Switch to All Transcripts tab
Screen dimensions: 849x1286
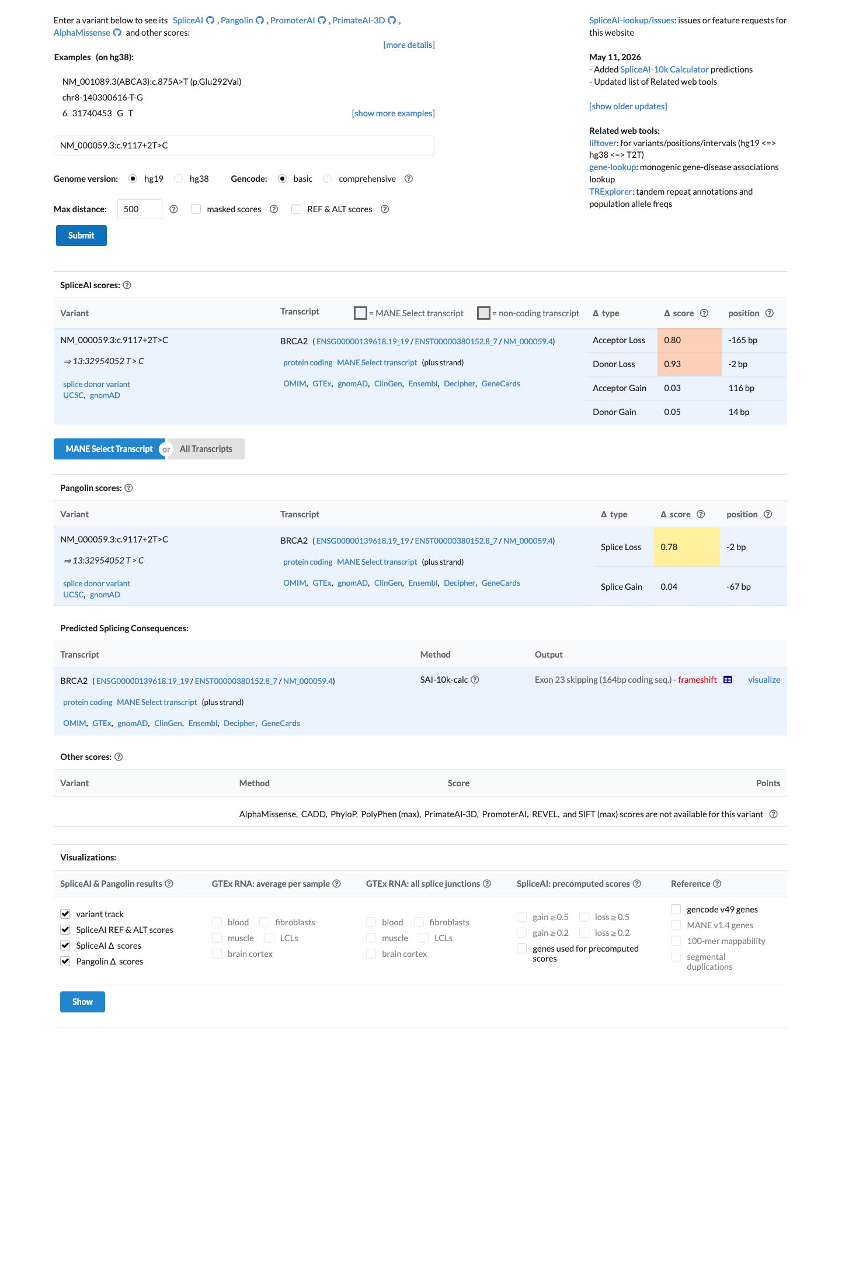pos(206,449)
